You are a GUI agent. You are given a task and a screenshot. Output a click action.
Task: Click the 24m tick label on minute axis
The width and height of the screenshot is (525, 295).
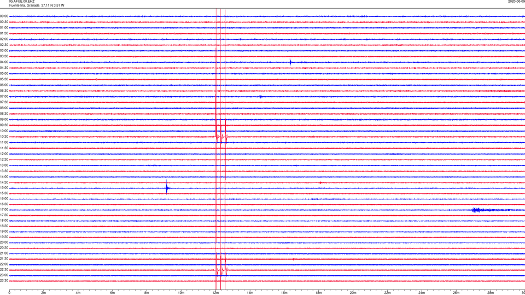click(422, 293)
